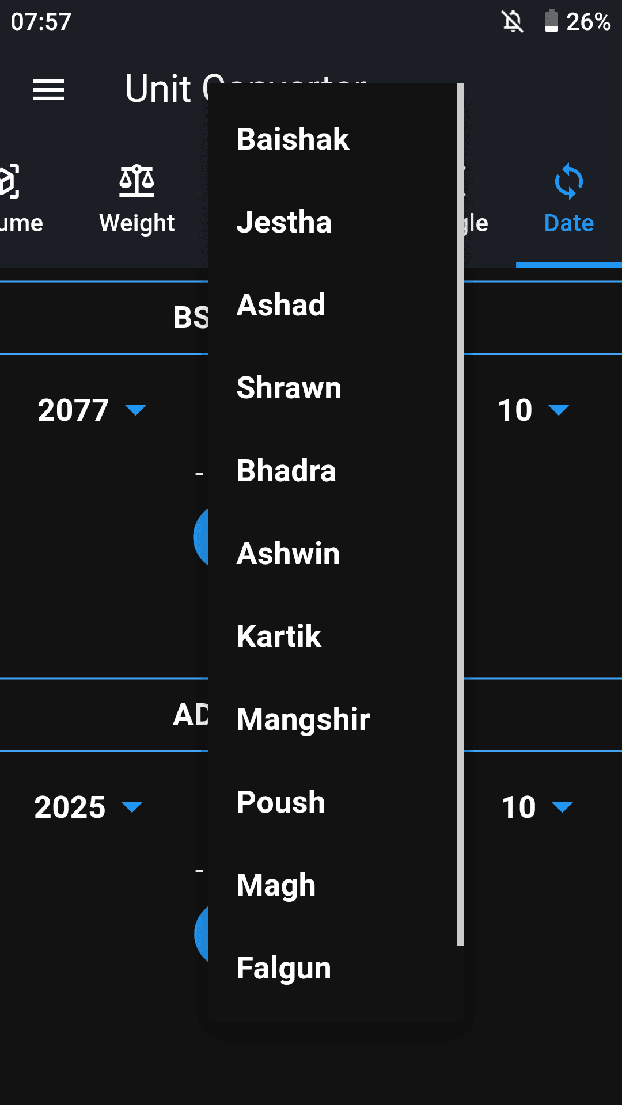The height and width of the screenshot is (1105, 622).
Task: Expand the AD year 2025 dropdown
Action: pyautogui.click(x=89, y=807)
